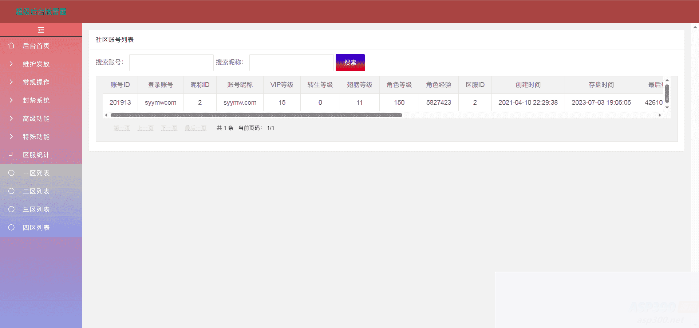Expand the 维护发放 menu via its chevron
Screen dimensions: 699x328
[11, 64]
